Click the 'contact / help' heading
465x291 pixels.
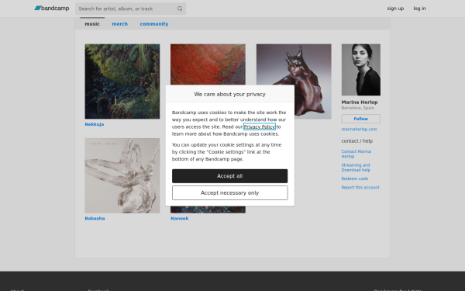[357, 141]
